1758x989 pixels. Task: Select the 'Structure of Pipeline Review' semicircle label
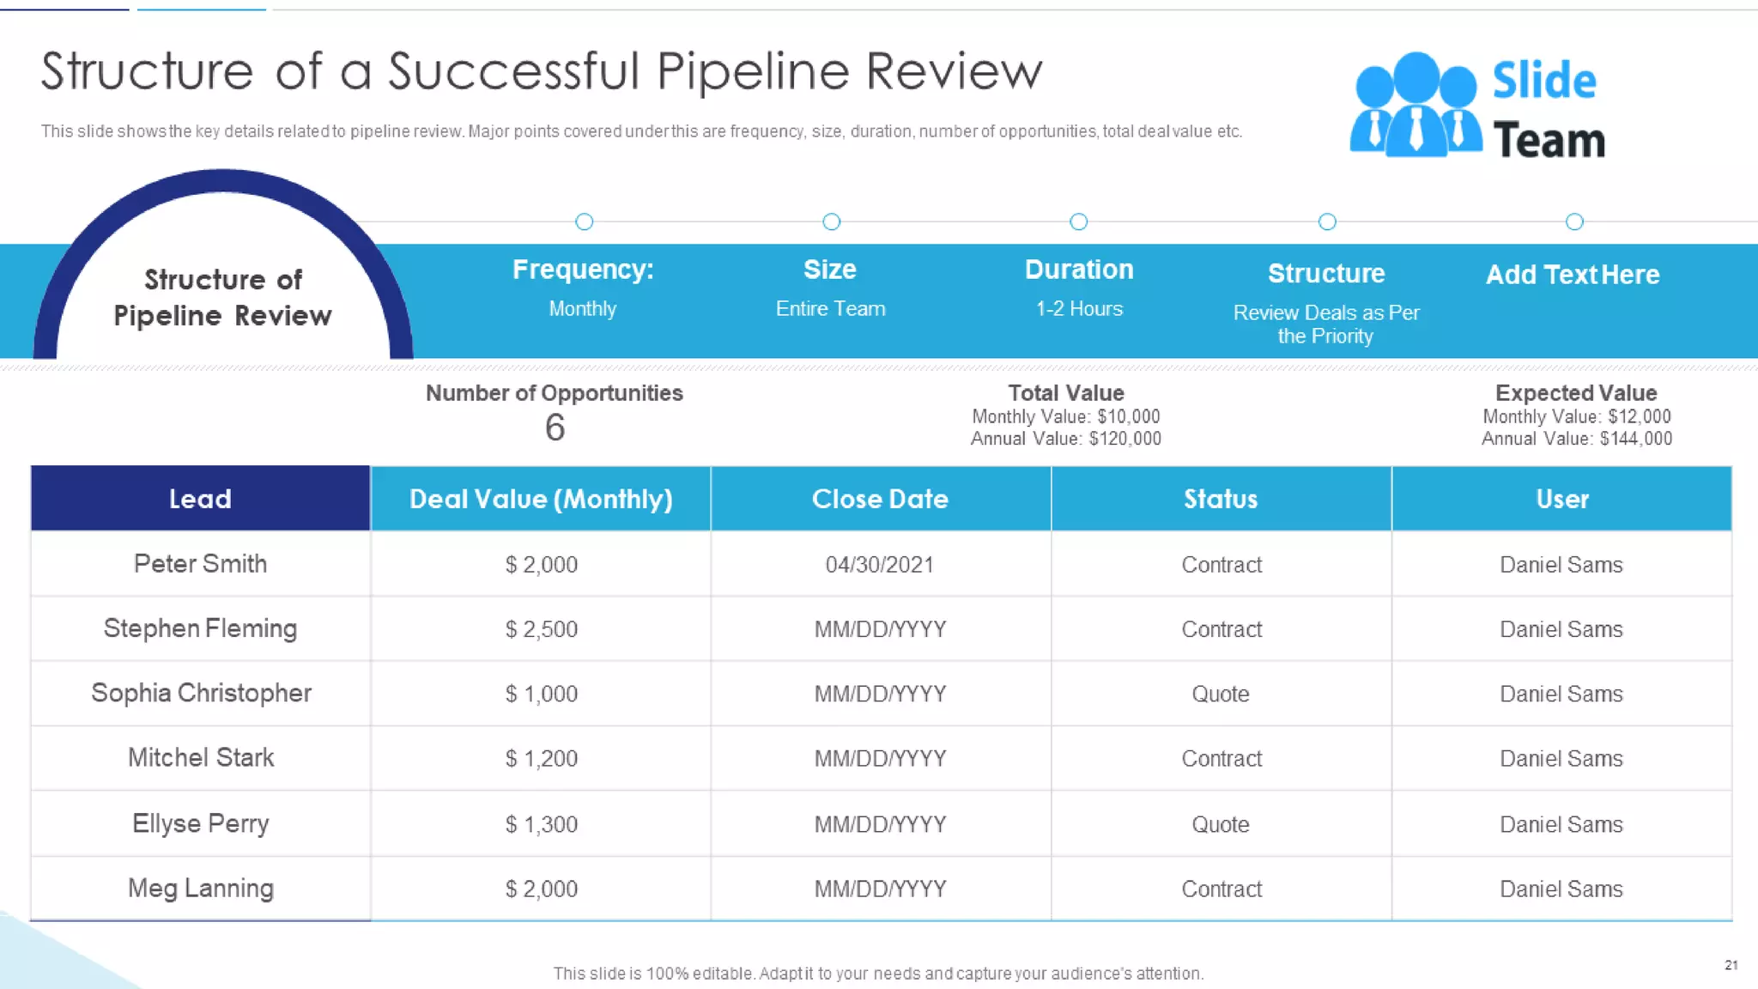click(x=223, y=297)
